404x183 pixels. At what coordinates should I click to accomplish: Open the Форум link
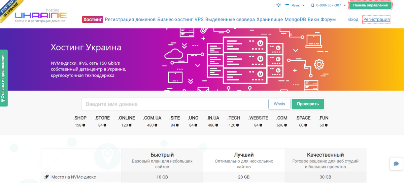point(328,19)
